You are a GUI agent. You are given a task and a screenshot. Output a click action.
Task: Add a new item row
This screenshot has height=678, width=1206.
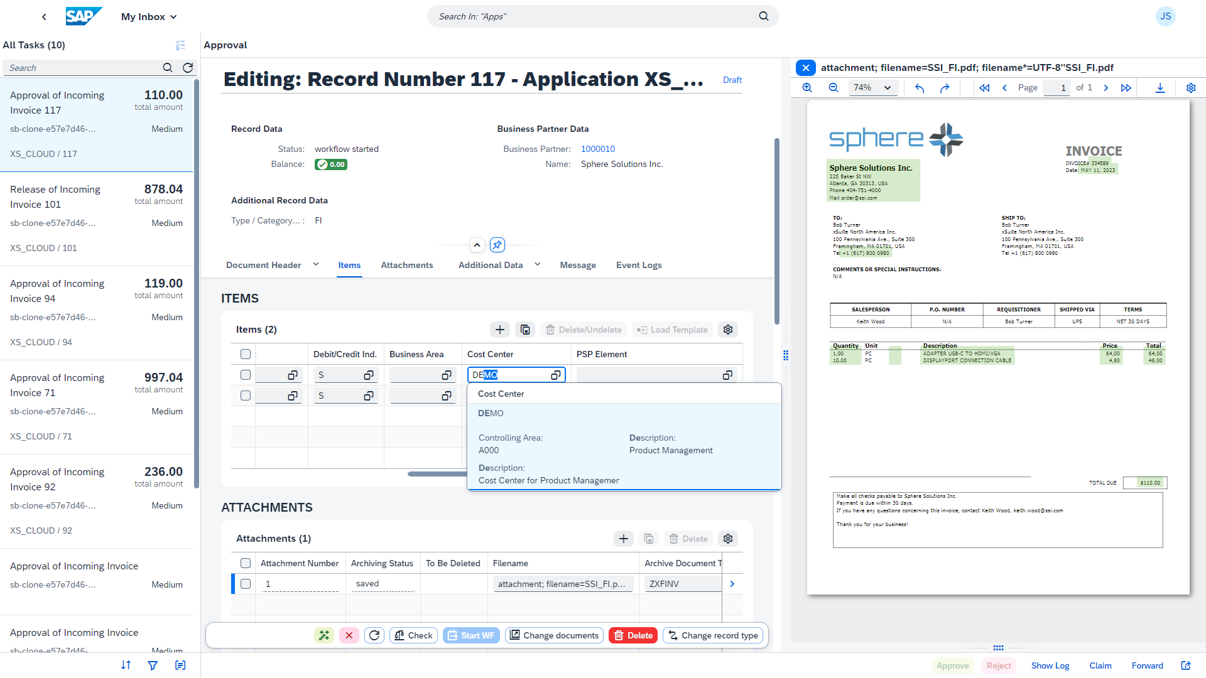[x=500, y=330]
